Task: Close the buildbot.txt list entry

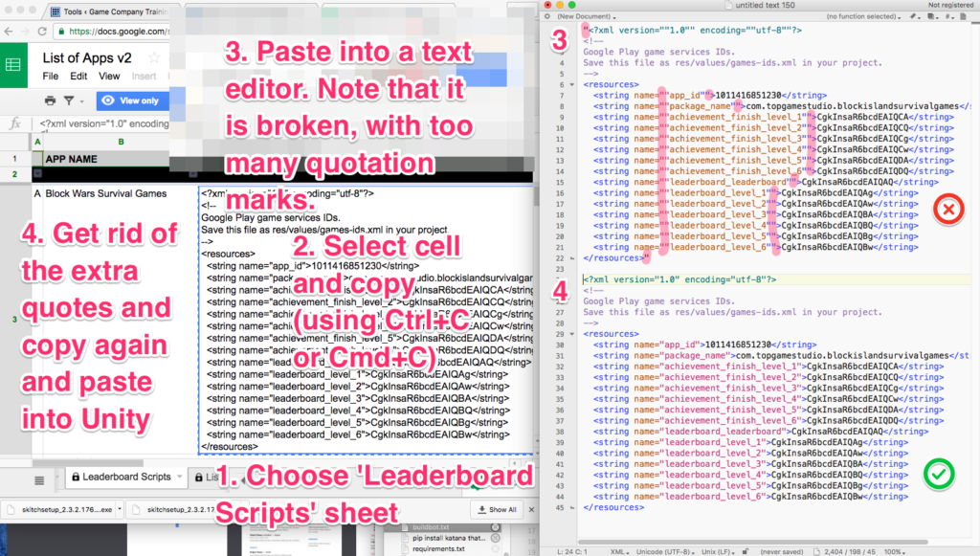Action: click(x=496, y=527)
